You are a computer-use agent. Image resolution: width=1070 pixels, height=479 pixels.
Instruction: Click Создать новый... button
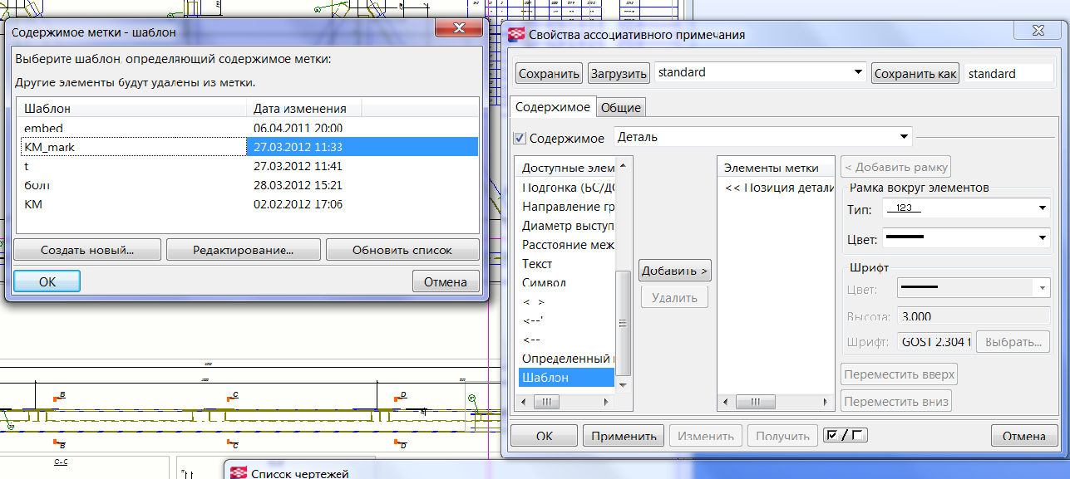(x=87, y=249)
